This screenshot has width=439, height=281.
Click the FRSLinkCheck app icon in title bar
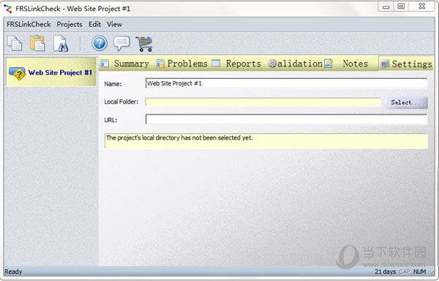coord(8,9)
